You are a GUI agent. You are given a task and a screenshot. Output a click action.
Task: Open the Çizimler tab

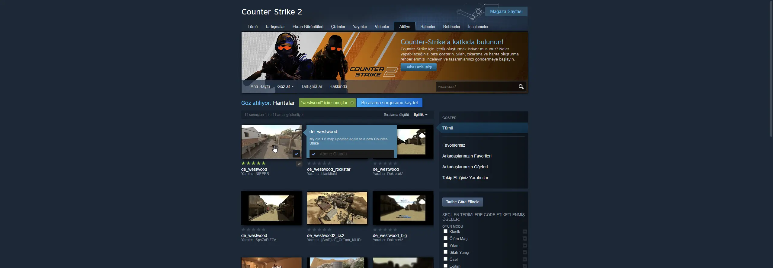pyautogui.click(x=338, y=26)
